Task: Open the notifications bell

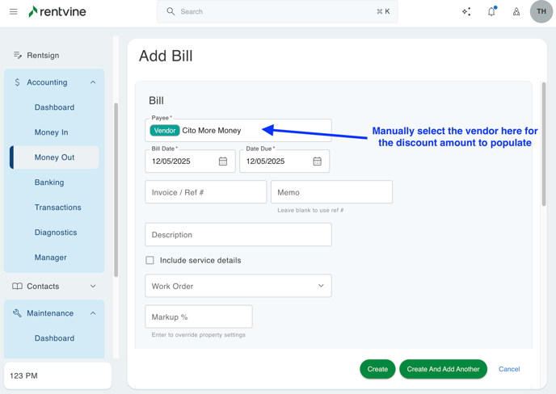Action: pyautogui.click(x=491, y=12)
